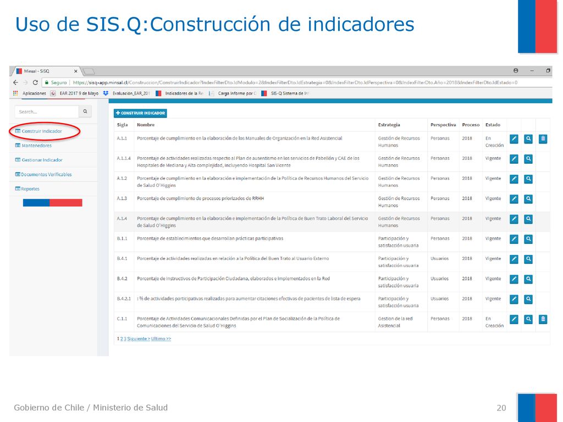This screenshot has width=563, height=422.
Task: Click the Nombre column header
Action: (x=146, y=125)
